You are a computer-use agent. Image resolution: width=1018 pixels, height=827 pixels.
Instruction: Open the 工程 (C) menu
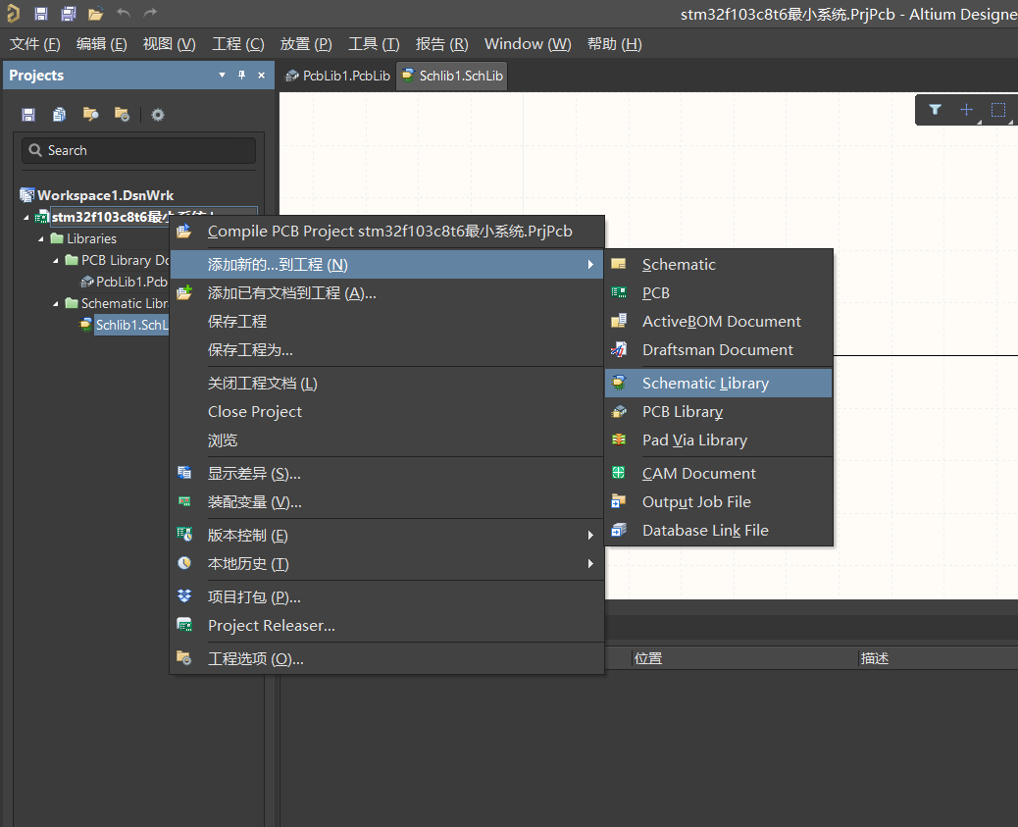click(x=237, y=44)
